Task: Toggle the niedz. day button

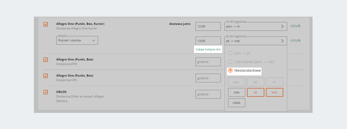Action: (x=237, y=103)
